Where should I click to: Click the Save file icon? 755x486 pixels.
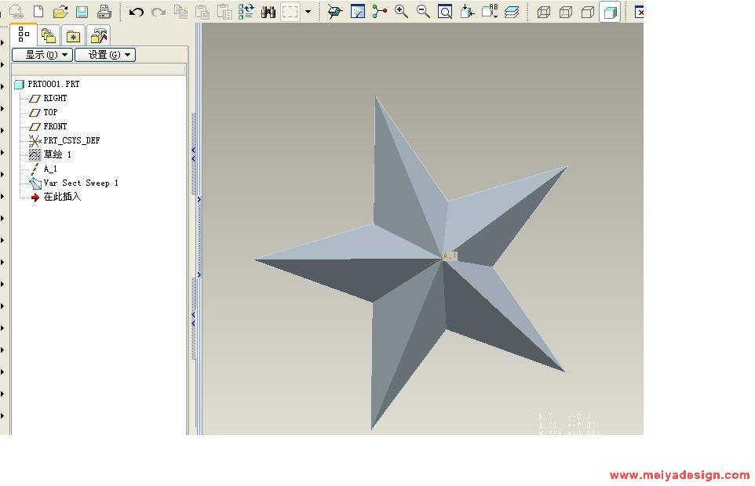82,12
